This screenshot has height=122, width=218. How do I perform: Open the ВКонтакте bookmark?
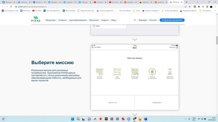[x=25, y=11]
